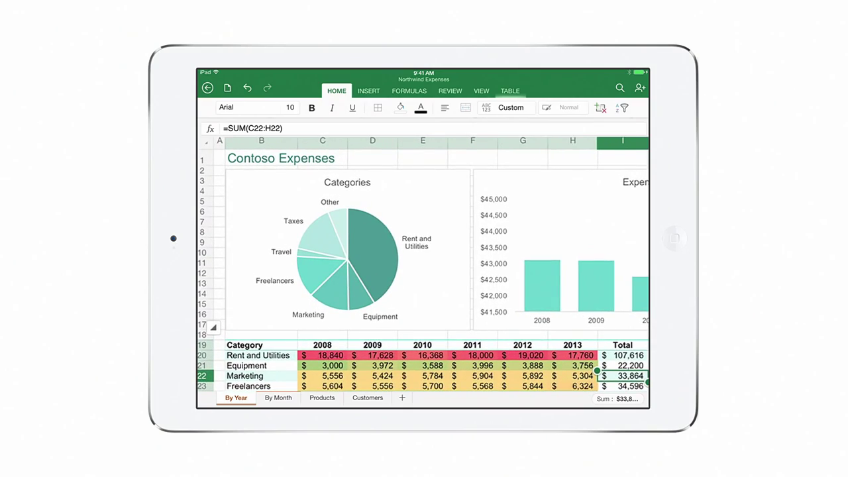Image resolution: width=848 pixels, height=477 pixels.
Task: Select Marketing 2011 cell 5,904
Action: pyautogui.click(x=472, y=376)
